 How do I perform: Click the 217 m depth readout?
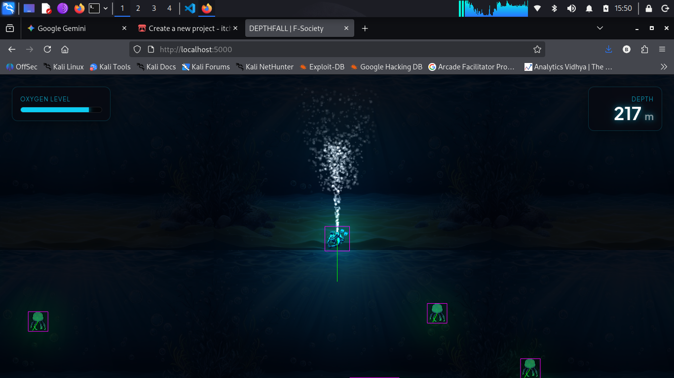[634, 114]
